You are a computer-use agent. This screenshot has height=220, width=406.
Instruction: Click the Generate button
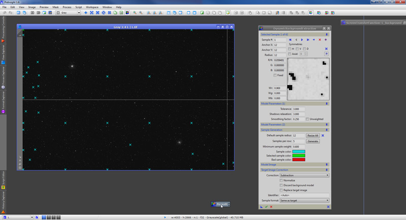(313, 141)
